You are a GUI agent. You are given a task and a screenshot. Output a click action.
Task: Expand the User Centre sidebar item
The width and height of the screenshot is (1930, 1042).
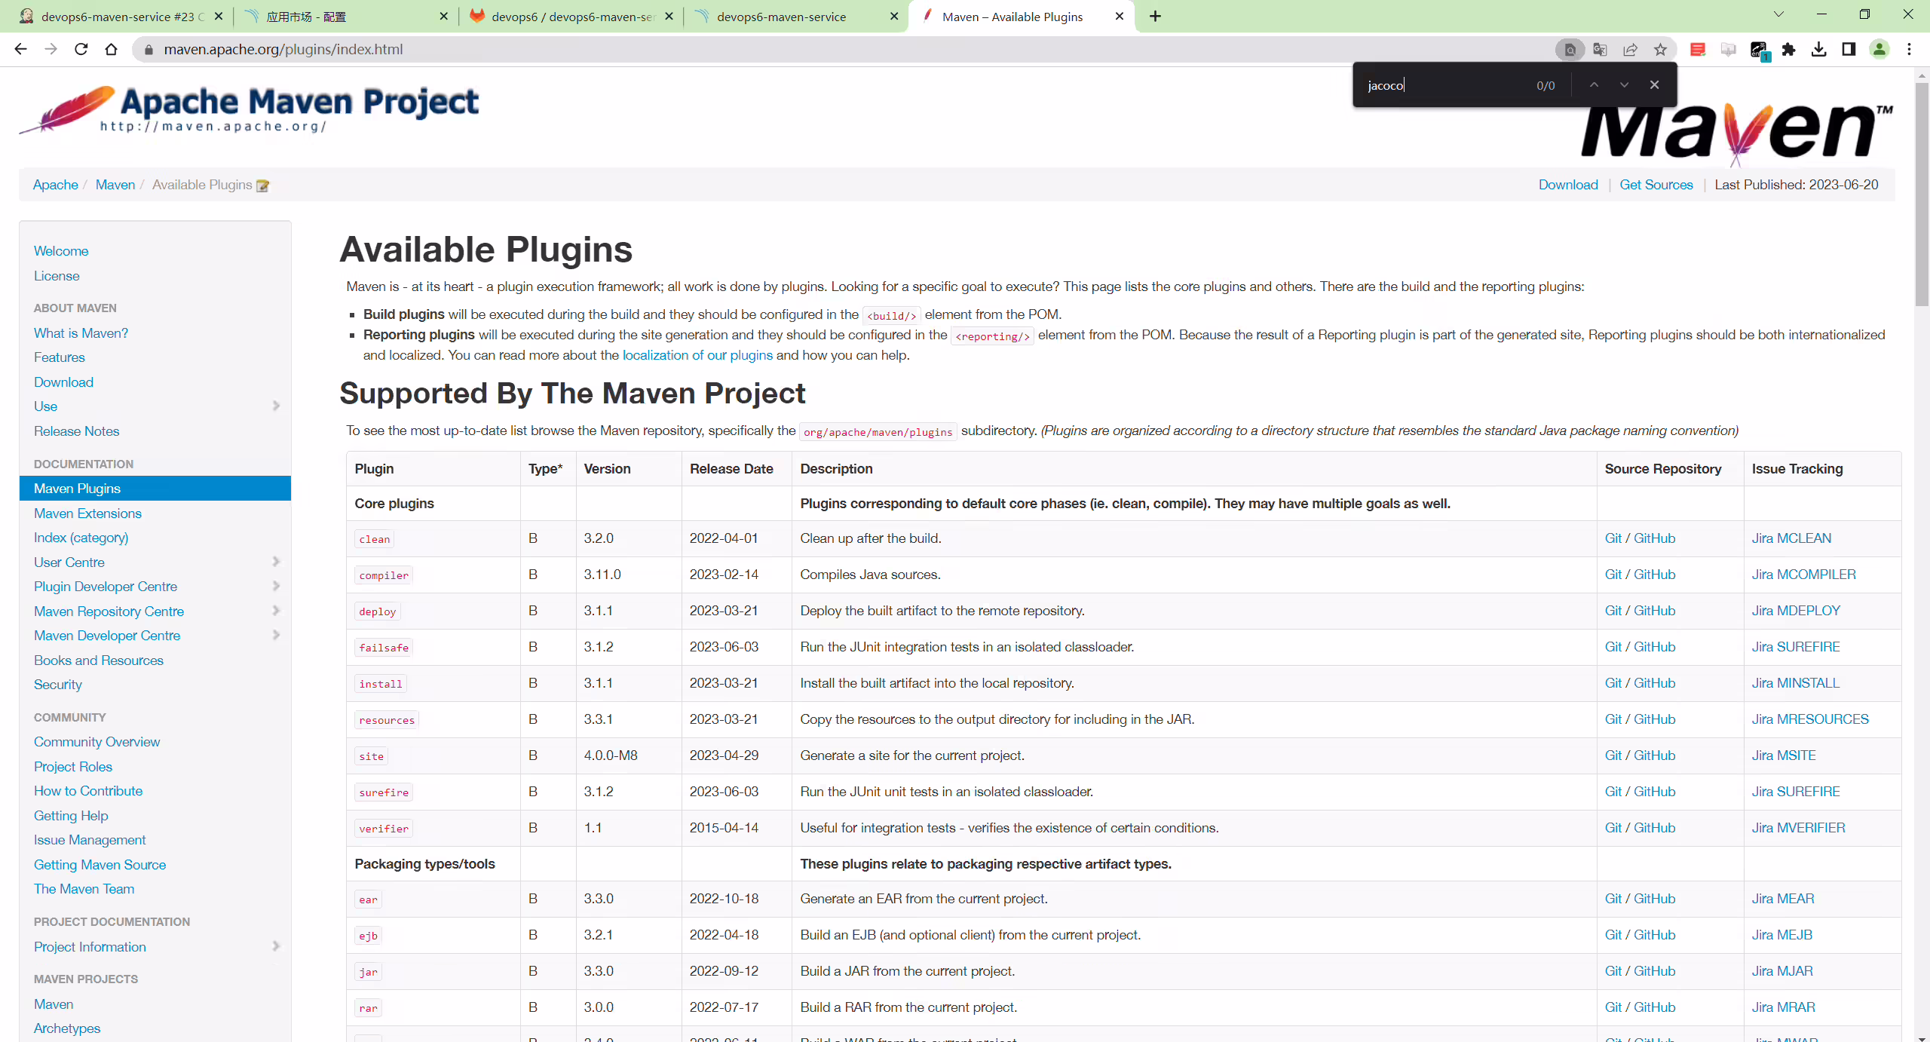276,562
